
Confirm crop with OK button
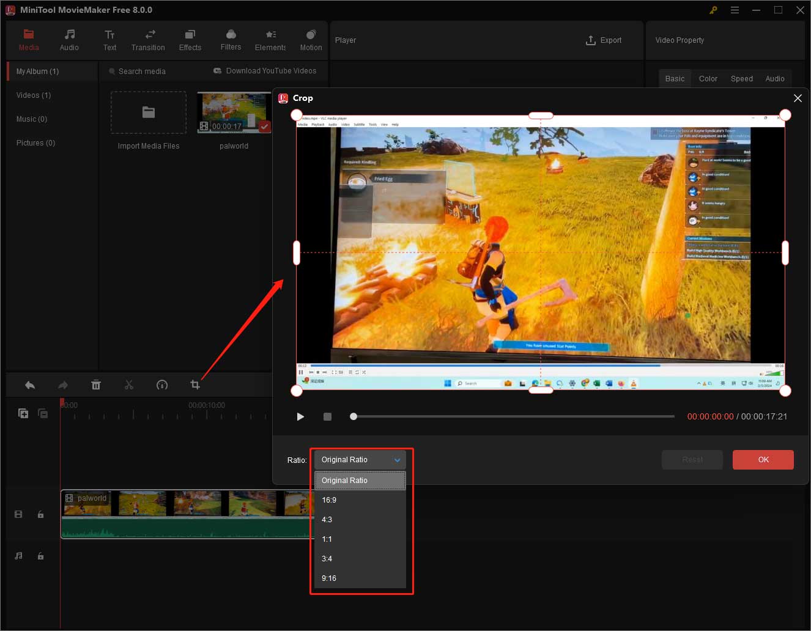point(763,460)
